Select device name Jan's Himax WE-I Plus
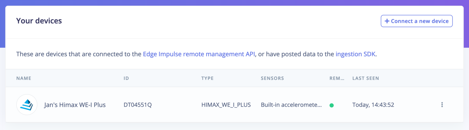This screenshot has width=469, height=130. point(75,105)
